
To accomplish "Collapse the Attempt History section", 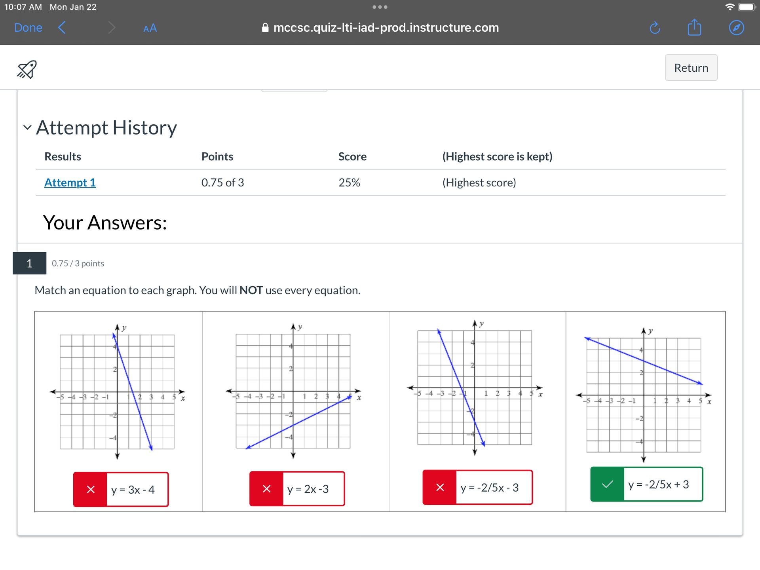I will [x=27, y=127].
